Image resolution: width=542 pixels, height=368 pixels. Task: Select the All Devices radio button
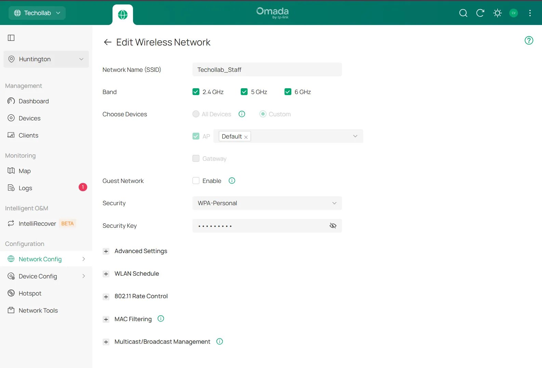(x=196, y=114)
